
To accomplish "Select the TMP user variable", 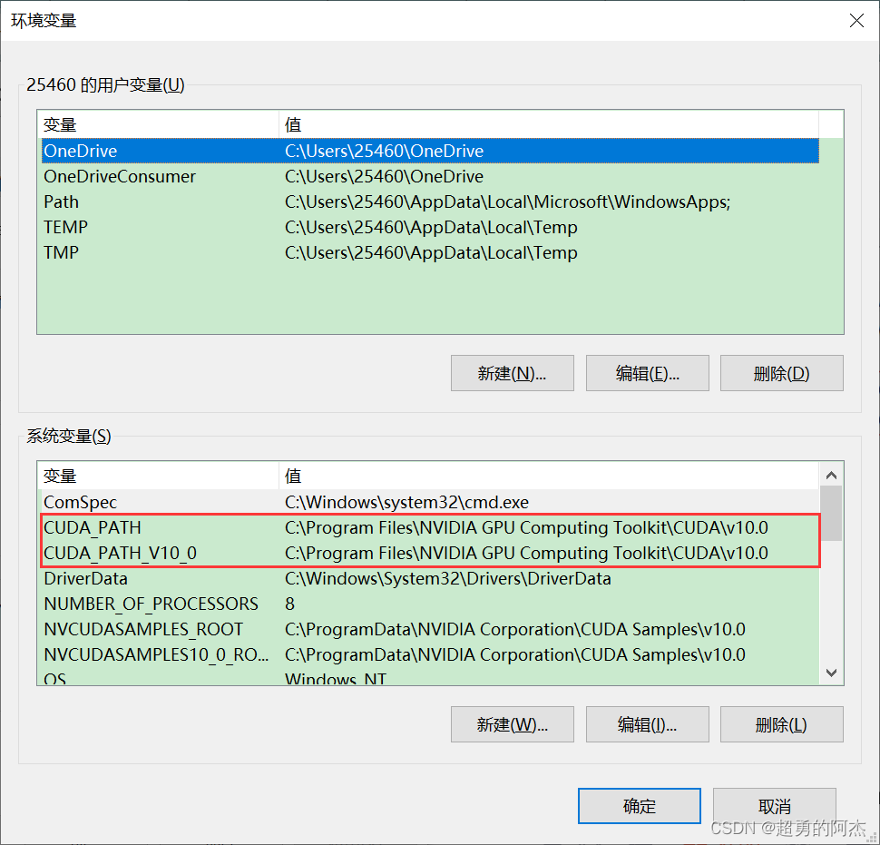I will (430, 252).
